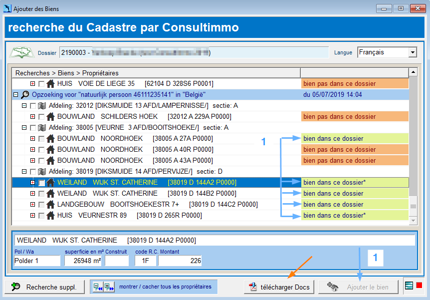Click the house icon for BOUWLAND SCHILDERS HOEK
Viewport: 430px width, 300px height.
pyautogui.click(x=50, y=117)
